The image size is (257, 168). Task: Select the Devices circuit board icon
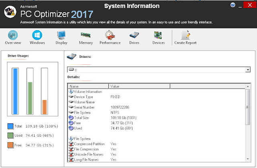[158, 35]
